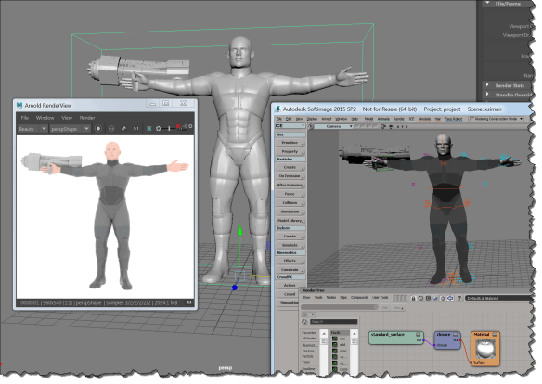Open the Render menu in Arnold RenderView
The height and width of the screenshot is (384, 542).
click(x=87, y=118)
